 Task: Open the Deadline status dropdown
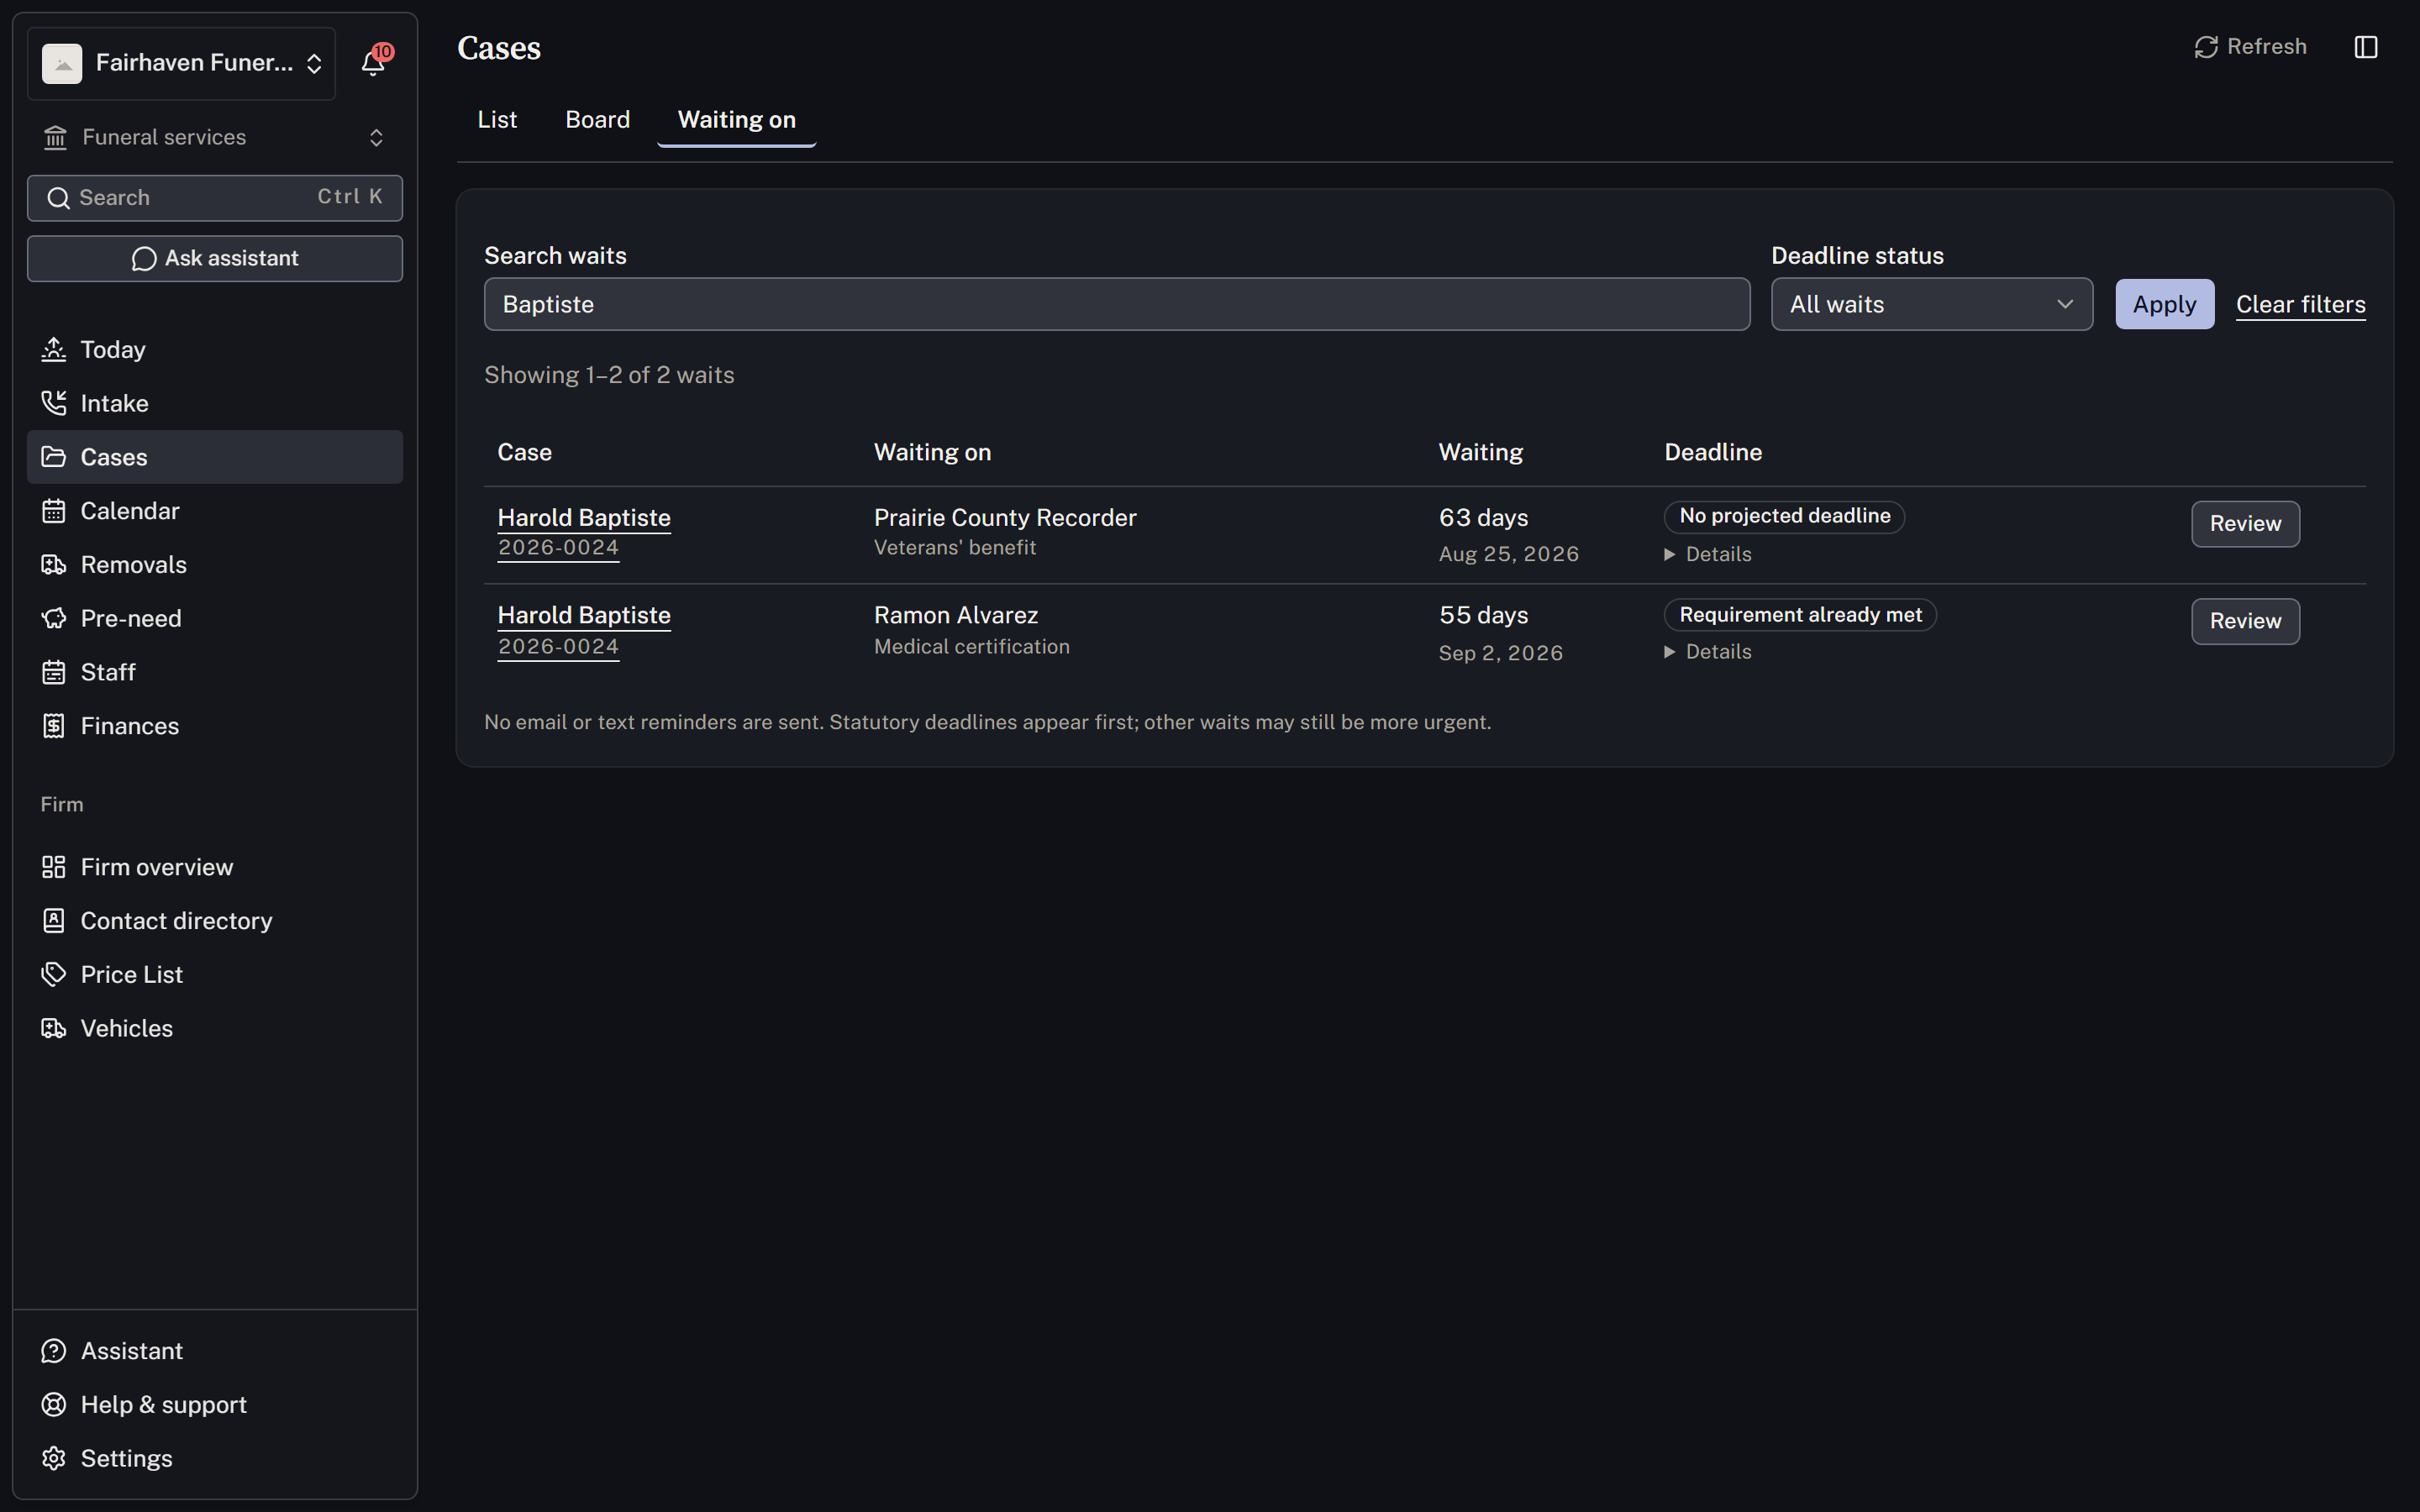(x=1932, y=304)
